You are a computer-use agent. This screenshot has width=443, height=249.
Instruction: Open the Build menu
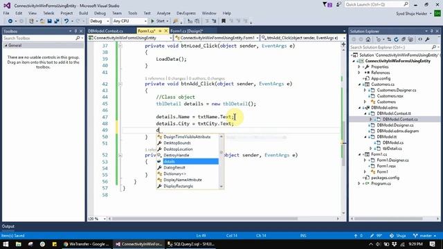(83, 13)
